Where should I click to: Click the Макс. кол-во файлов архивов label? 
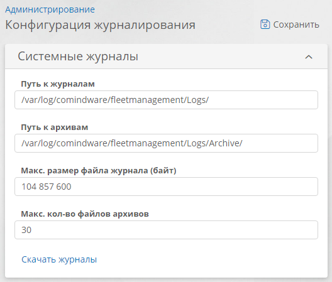[85, 214]
